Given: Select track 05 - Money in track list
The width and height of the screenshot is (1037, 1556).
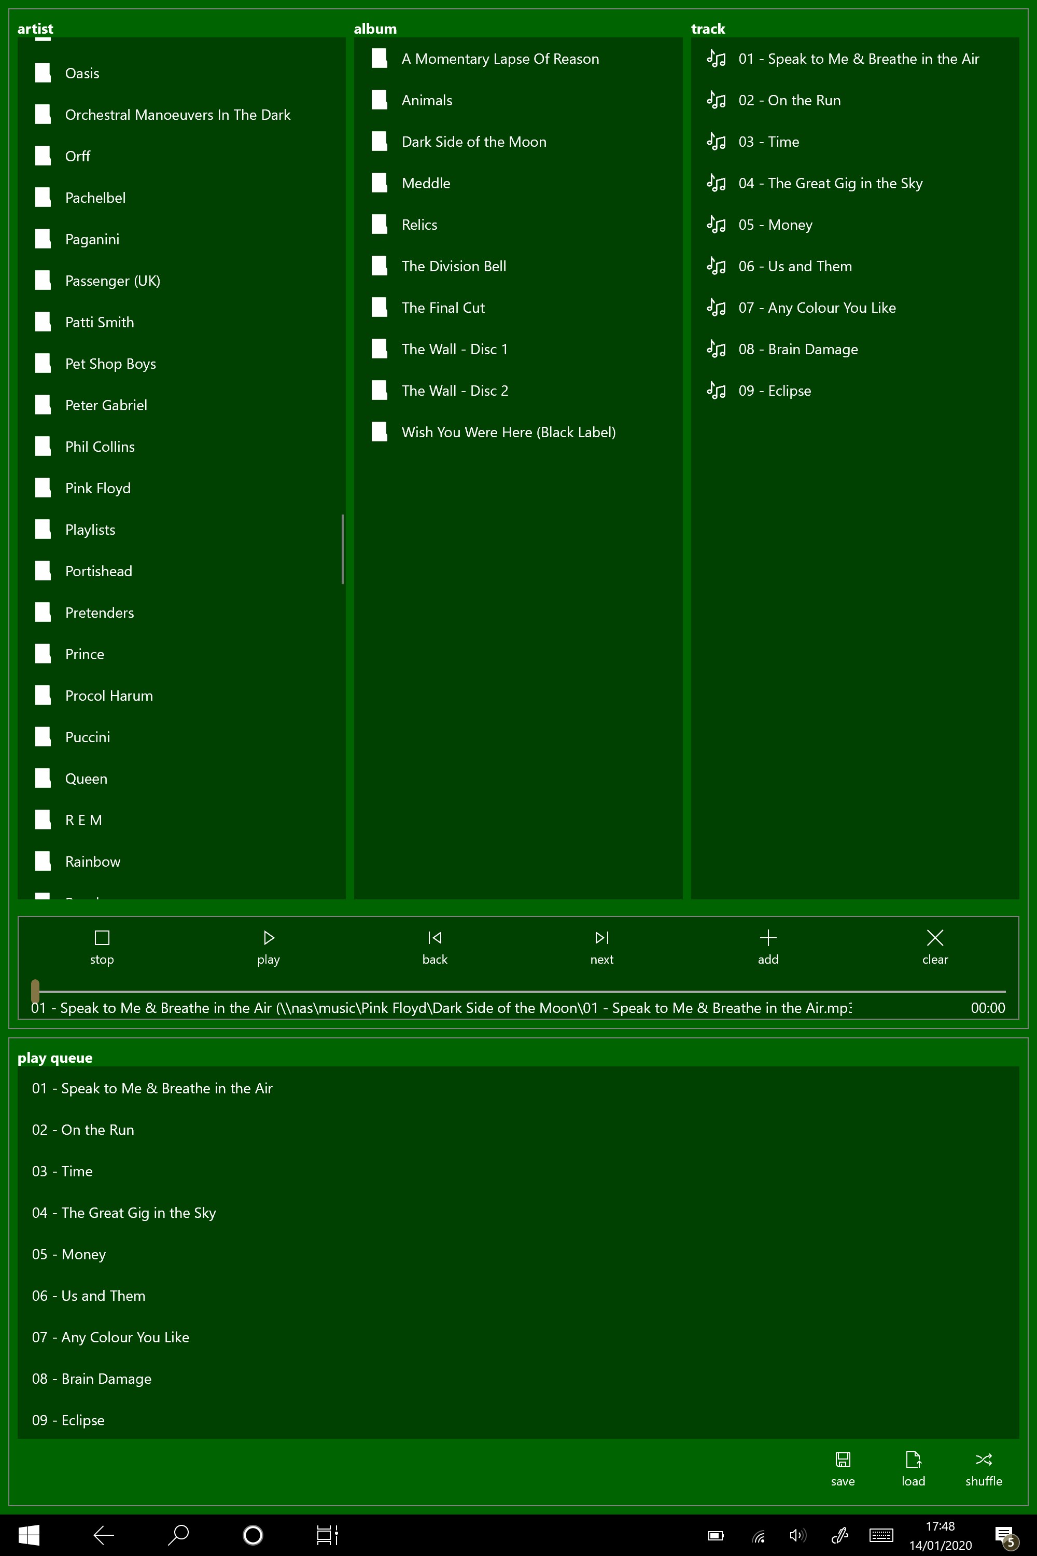Looking at the screenshot, I should point(775,225).
